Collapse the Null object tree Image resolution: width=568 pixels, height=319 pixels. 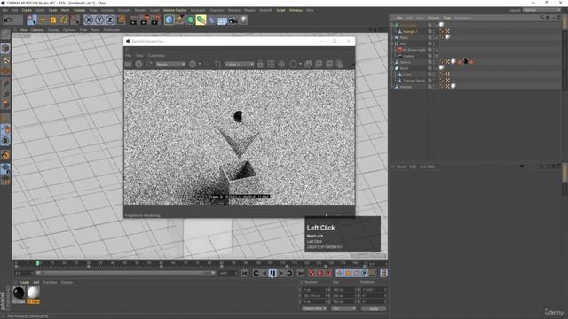click(392, 43)
